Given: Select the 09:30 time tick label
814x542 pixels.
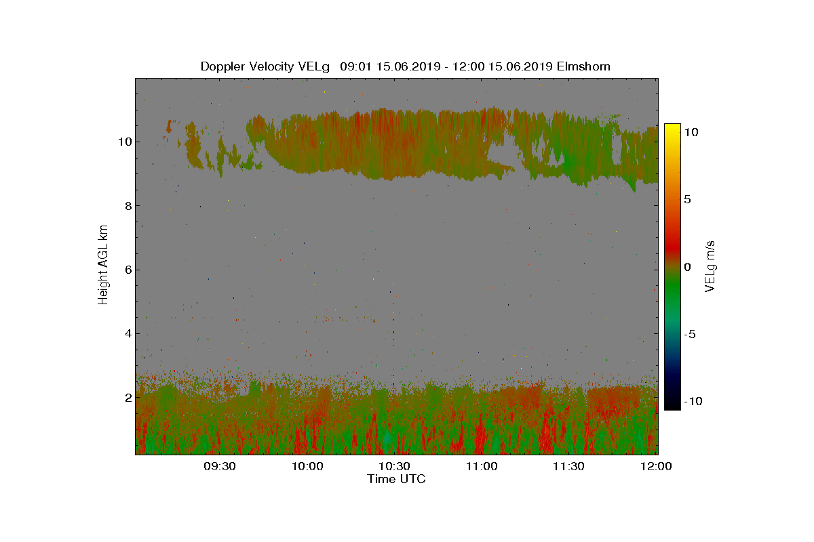Looking at the screenshot, I should click(x=220, y=466).
